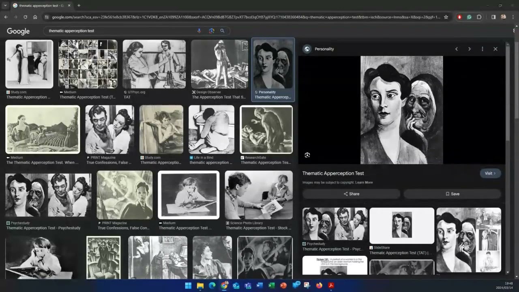Launch Firefox from the taskbar
519x292 pixels.
[319, 286]
